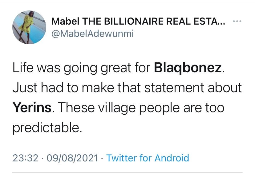This screenshot has width=255, height=174.
Task: Click the 23:32 timestamp
Action: tap(26, 158)
